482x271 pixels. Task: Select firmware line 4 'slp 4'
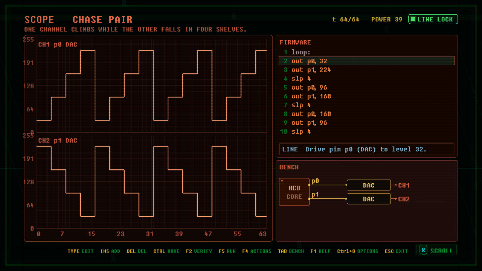pos(367,79)
